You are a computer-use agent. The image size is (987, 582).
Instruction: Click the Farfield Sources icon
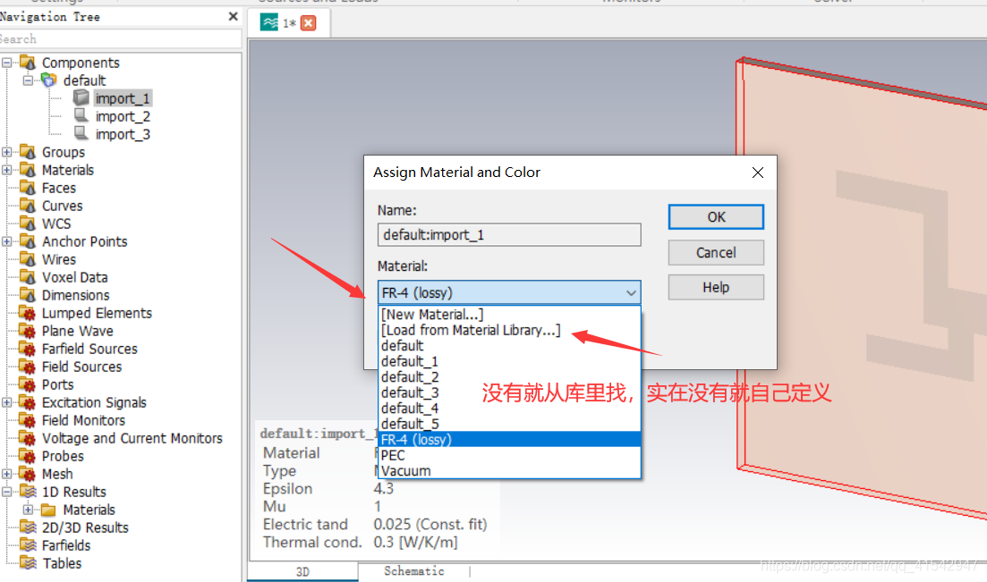tap(28, 349)
